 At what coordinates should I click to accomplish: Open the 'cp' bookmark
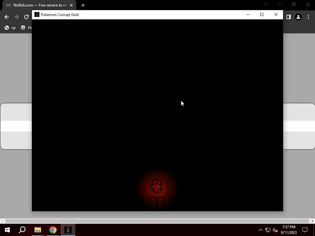tap(10, 28)
